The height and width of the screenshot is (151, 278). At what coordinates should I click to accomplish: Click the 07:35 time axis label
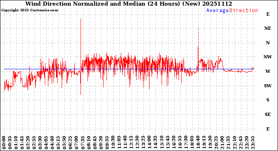click(x=83, y=143)
